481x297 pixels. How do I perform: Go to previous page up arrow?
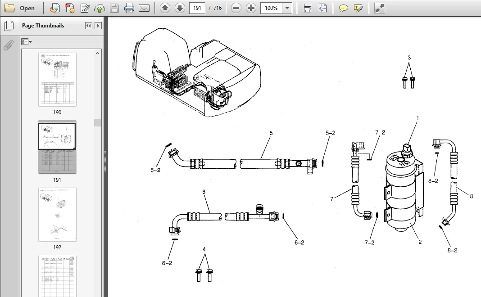[x=165, y=8]
